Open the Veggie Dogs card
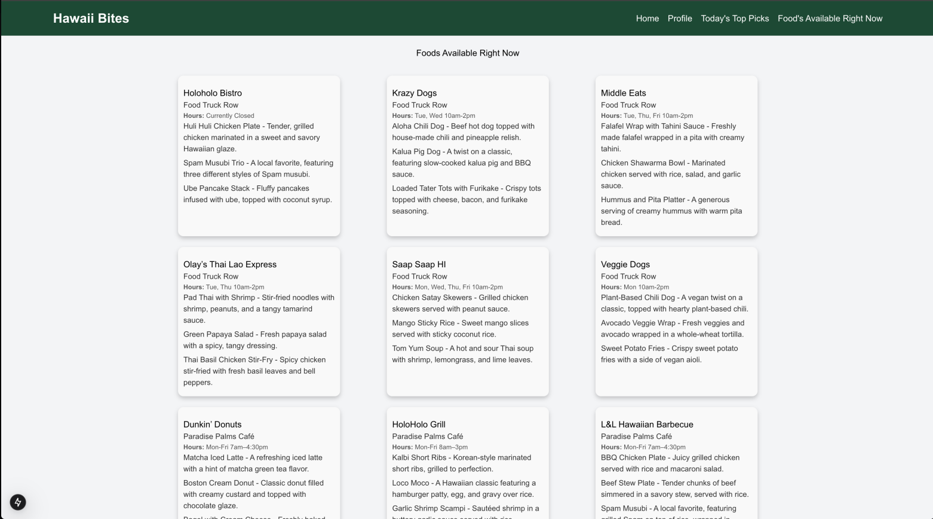The width and height of the screenshot is (933, 519). (676, 321)
